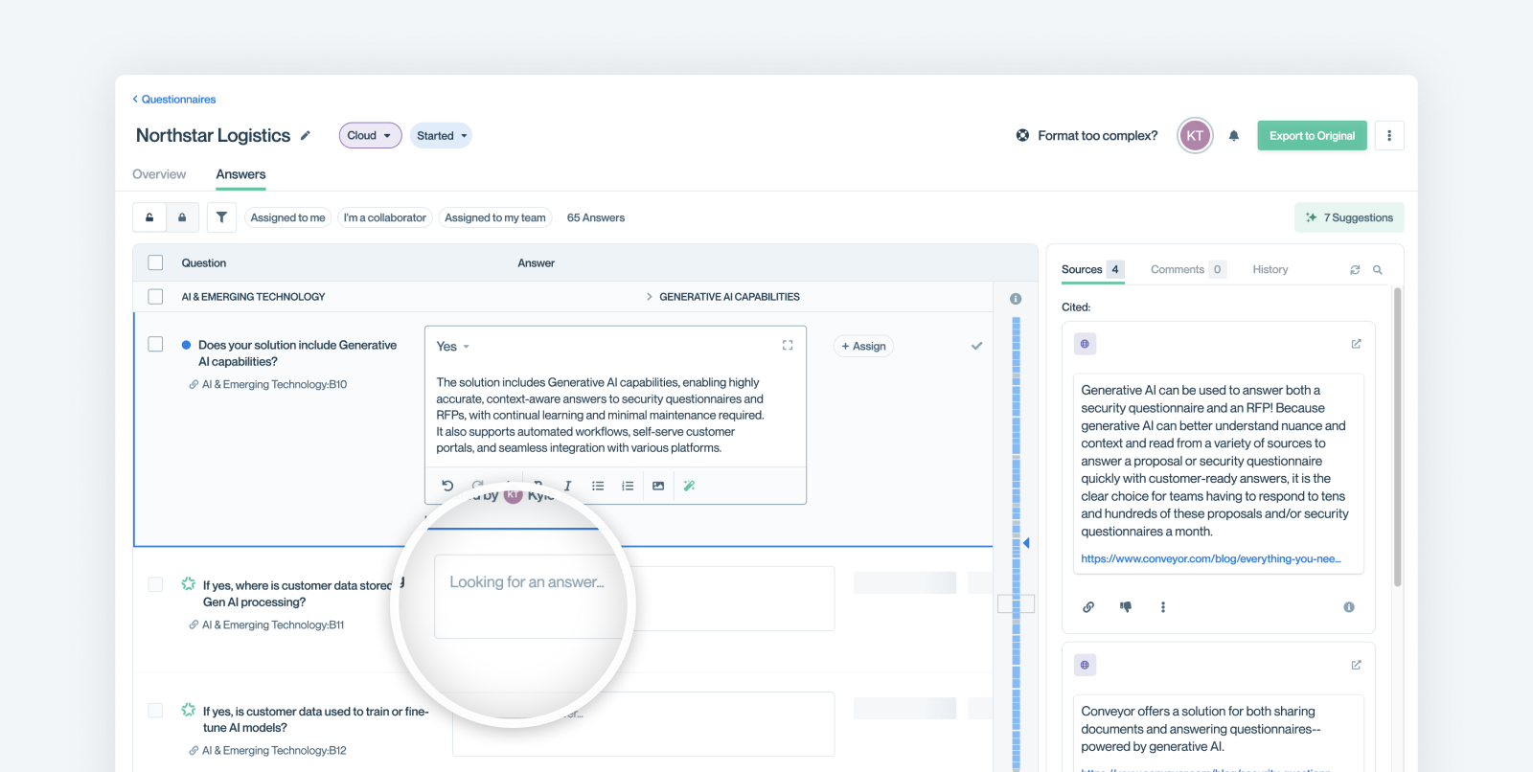
Task: Open the Cloud product dropdown
Action: coord(370,136)
